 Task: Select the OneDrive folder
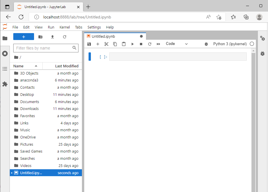[46, 137]
